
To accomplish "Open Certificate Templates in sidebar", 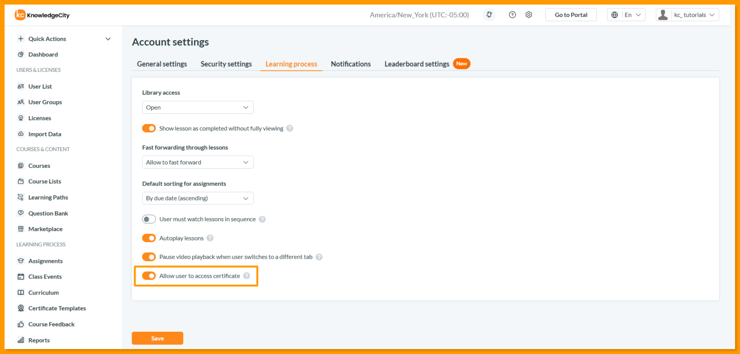I will click(x=57, y=308).
